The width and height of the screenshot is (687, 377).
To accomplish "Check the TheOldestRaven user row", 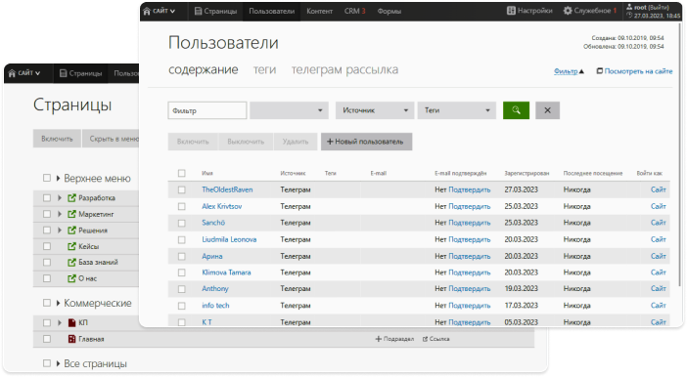I will (181, 189).
